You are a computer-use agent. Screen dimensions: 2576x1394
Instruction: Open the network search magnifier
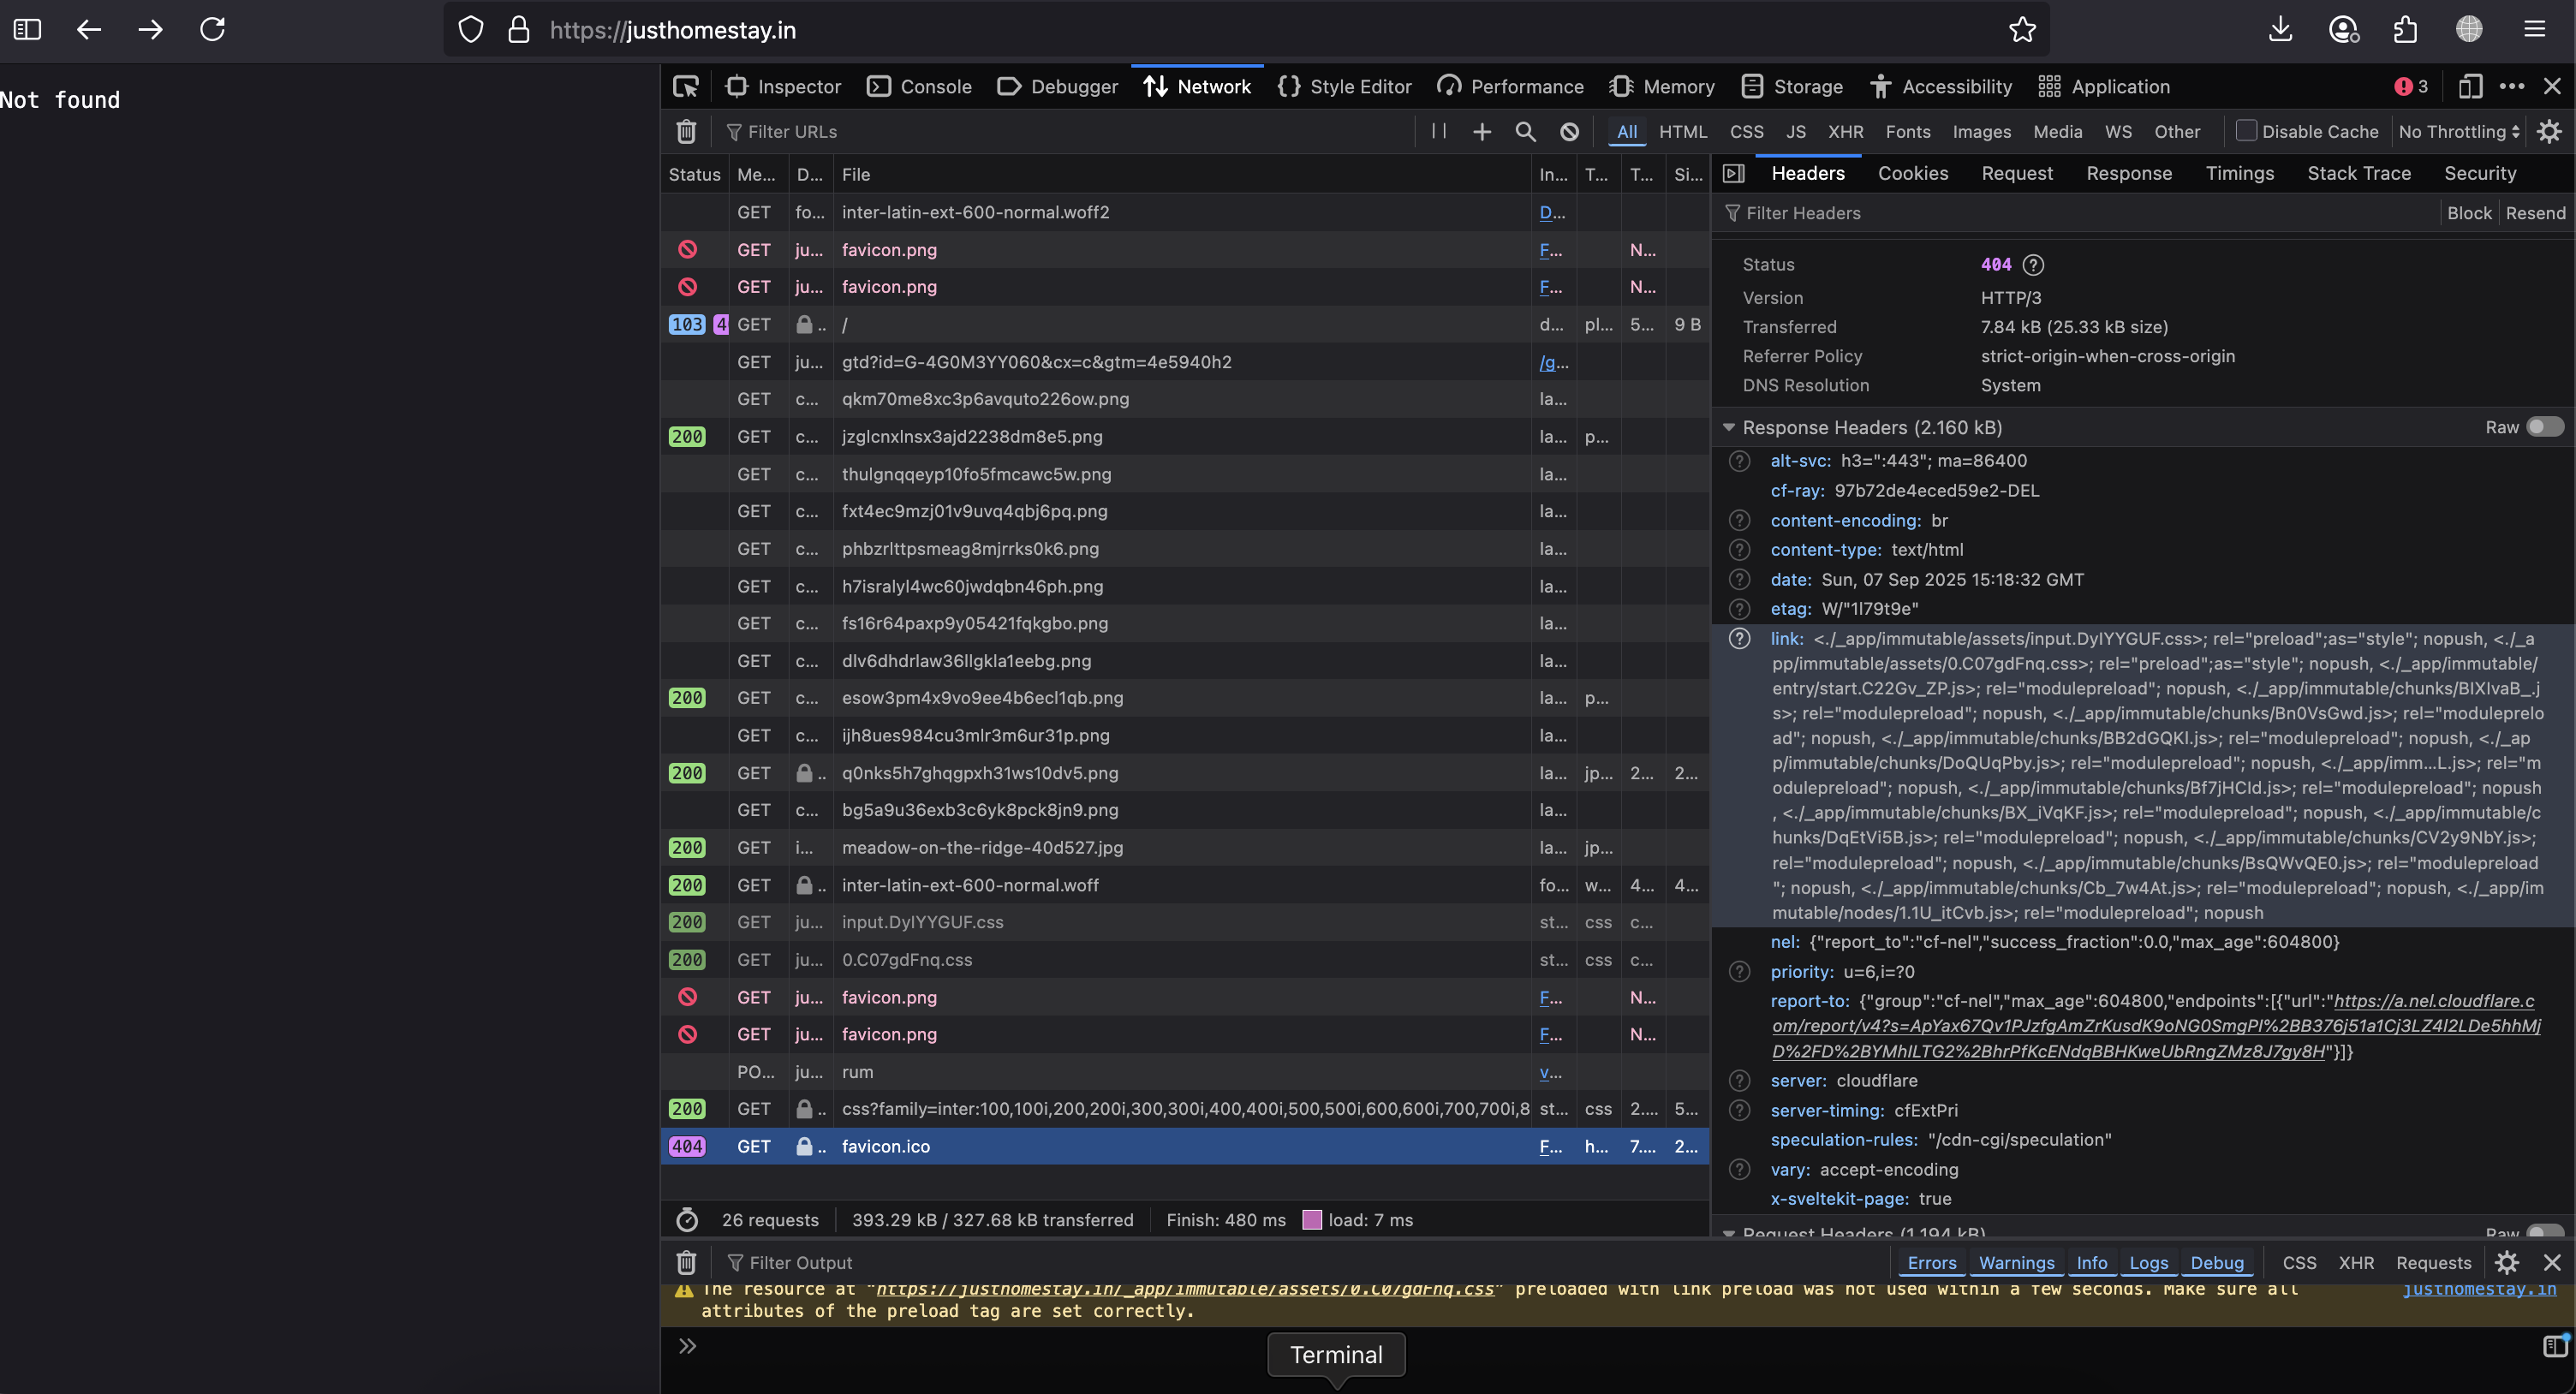pyautogui.click(x=1525, y=131)
